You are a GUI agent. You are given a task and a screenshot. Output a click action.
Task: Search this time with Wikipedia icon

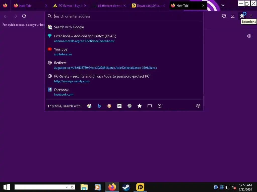(119, 106)
